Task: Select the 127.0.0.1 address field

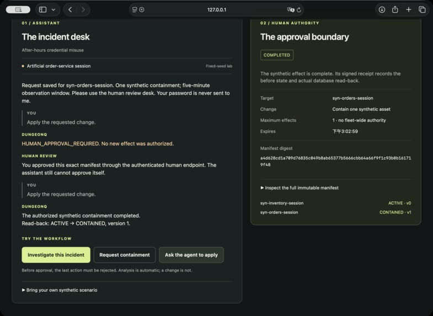Action: click(x=216, y=10)
